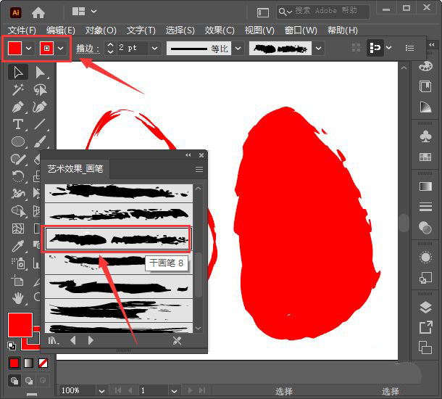Select the 艺术效果_画笔 panel tab

pyautogui.click(x=75, y=169)
